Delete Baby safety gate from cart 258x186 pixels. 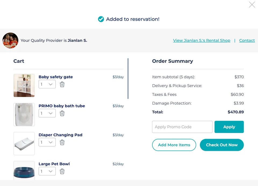62,84
